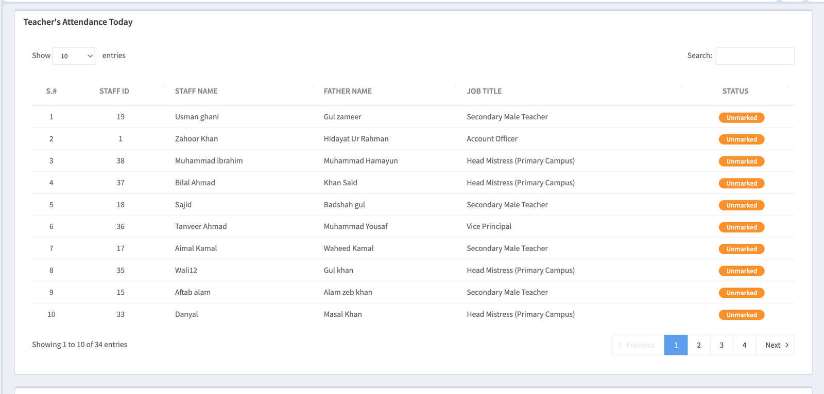Select the staff name Zahoor Khan

(196, 139)
